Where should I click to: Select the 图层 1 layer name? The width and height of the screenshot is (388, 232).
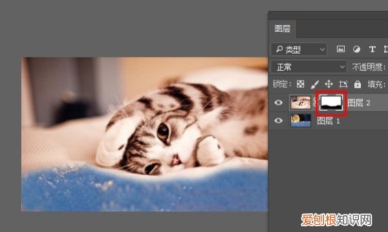coord(329,121)
